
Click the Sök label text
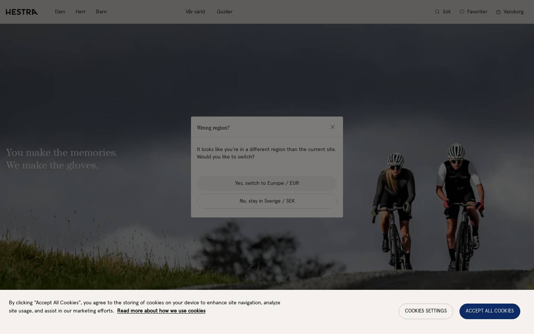(447, 12)
